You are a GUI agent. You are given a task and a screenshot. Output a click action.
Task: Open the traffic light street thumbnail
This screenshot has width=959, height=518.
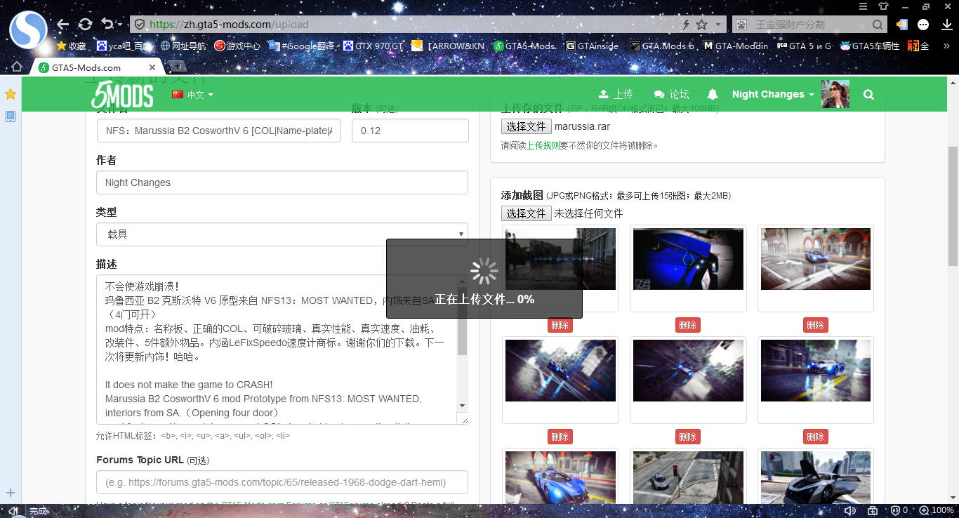[688, 477]
